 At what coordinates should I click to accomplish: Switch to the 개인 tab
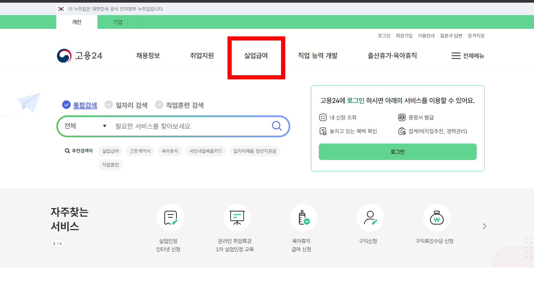click(77, 22)
